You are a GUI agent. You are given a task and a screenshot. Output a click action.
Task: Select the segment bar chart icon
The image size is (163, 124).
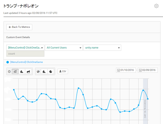point(44,71)
